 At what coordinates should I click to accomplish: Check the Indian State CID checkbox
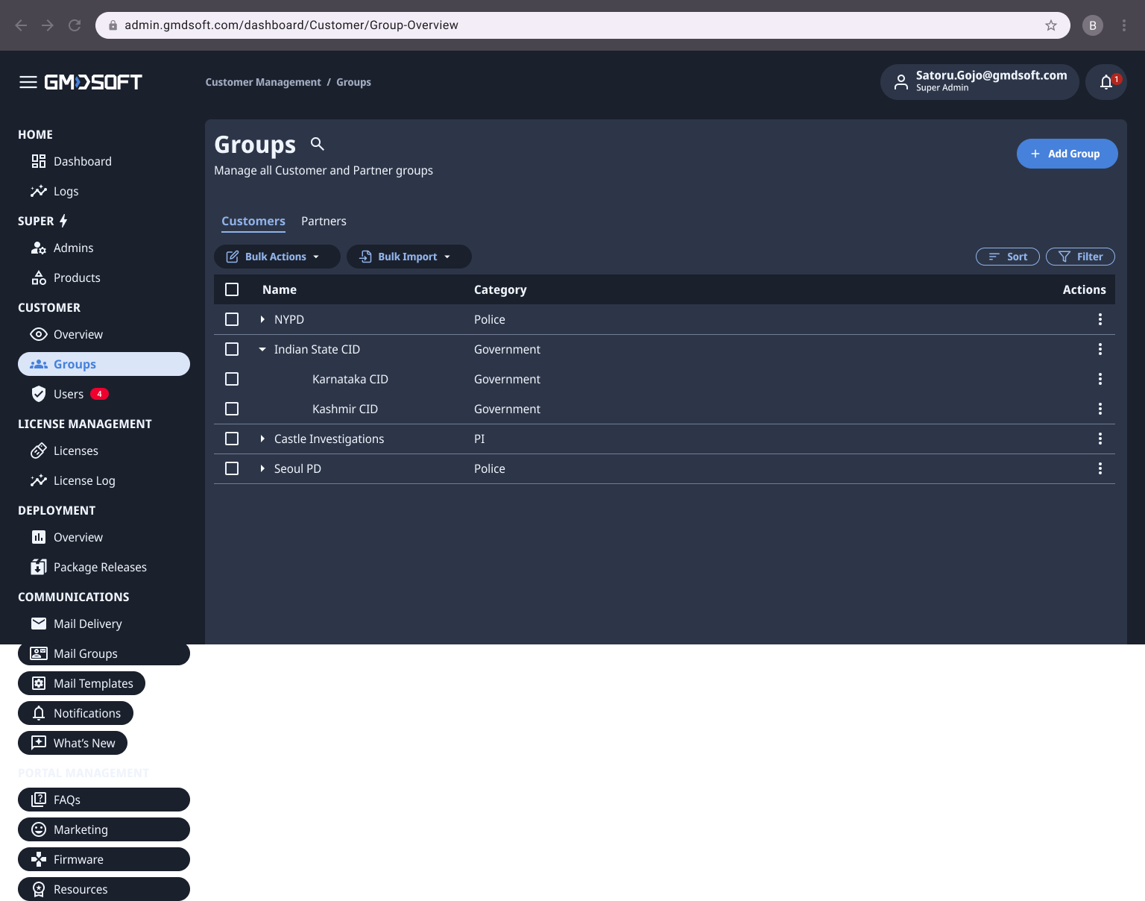[232, 349]
